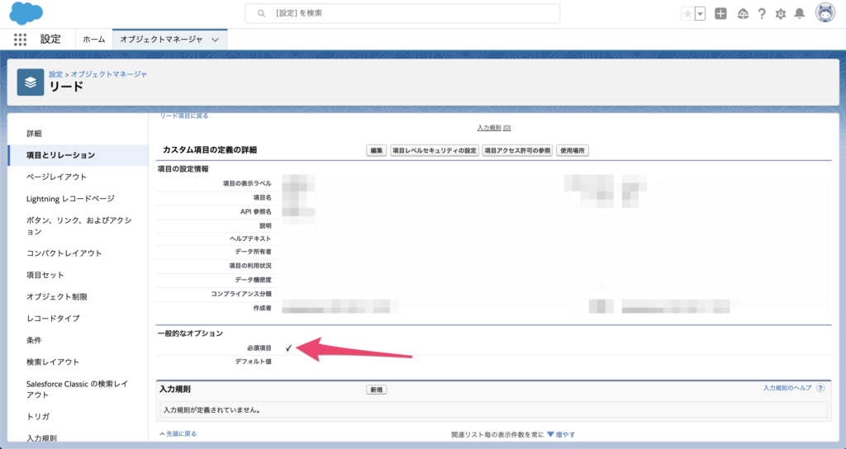Open the setup gear icon
The image size is (846, 449).
(x=780, y=14)
